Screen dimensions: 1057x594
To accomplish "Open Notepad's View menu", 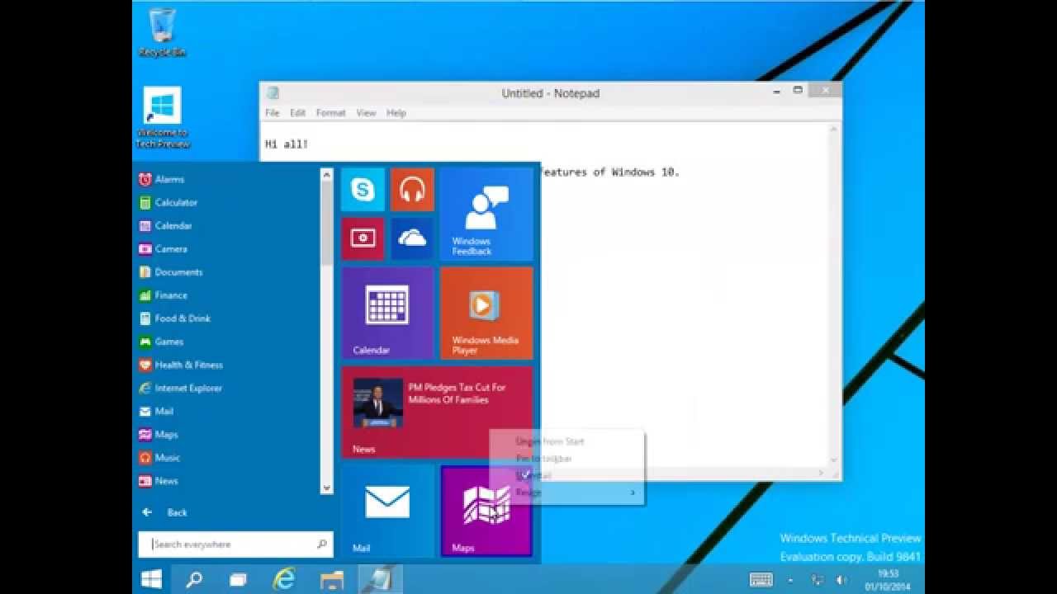I will tap(366, 113).
